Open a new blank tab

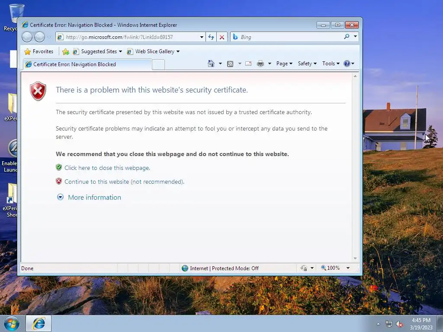point(158,65)
